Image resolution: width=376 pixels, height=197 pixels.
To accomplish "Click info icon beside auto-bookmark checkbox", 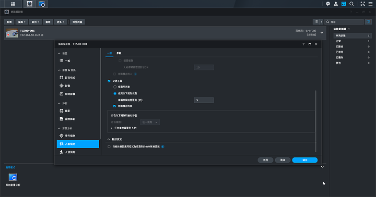I will click(x=163, y=146).
